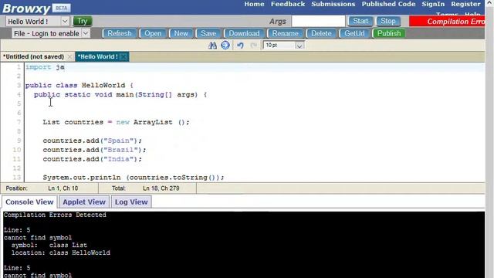The width and height of the screenshot is (494, 278).
Task: Click the countries.add("Spain") line
Action: point(93,141)
